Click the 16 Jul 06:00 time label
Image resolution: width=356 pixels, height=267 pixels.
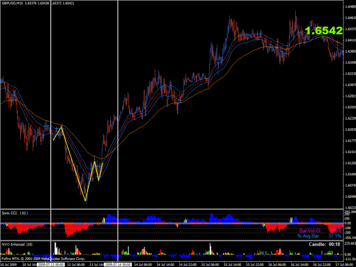coord(277,265)
